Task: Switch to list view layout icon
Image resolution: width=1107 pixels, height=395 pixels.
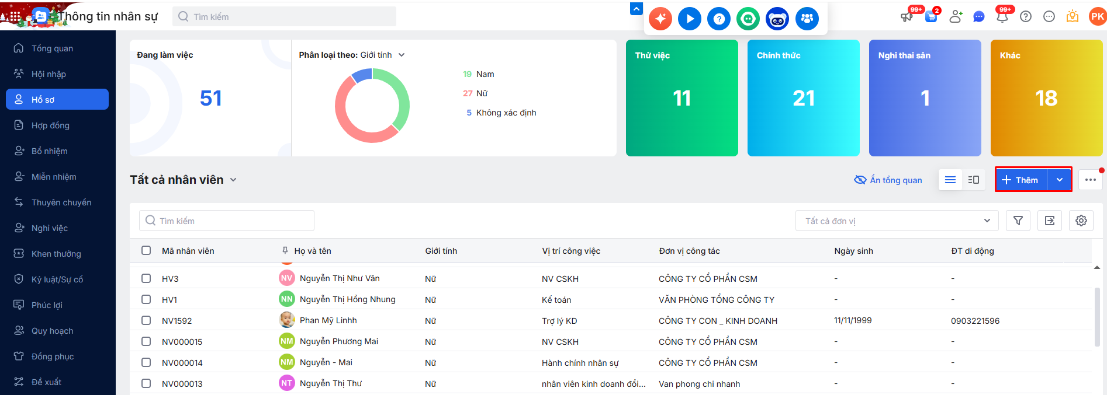Action: coord(950,180)
